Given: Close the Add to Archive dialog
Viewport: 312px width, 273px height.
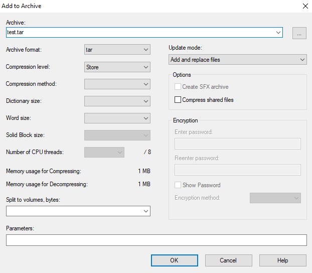Looking at the screenshot, I should pos(305,7).
